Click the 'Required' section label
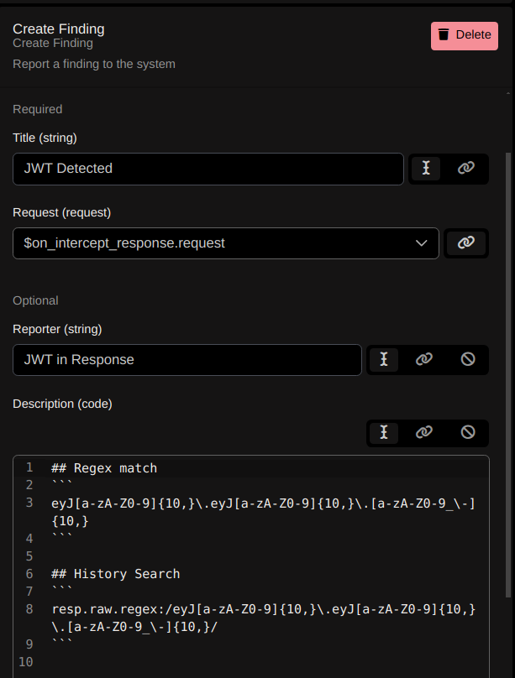 38,109
